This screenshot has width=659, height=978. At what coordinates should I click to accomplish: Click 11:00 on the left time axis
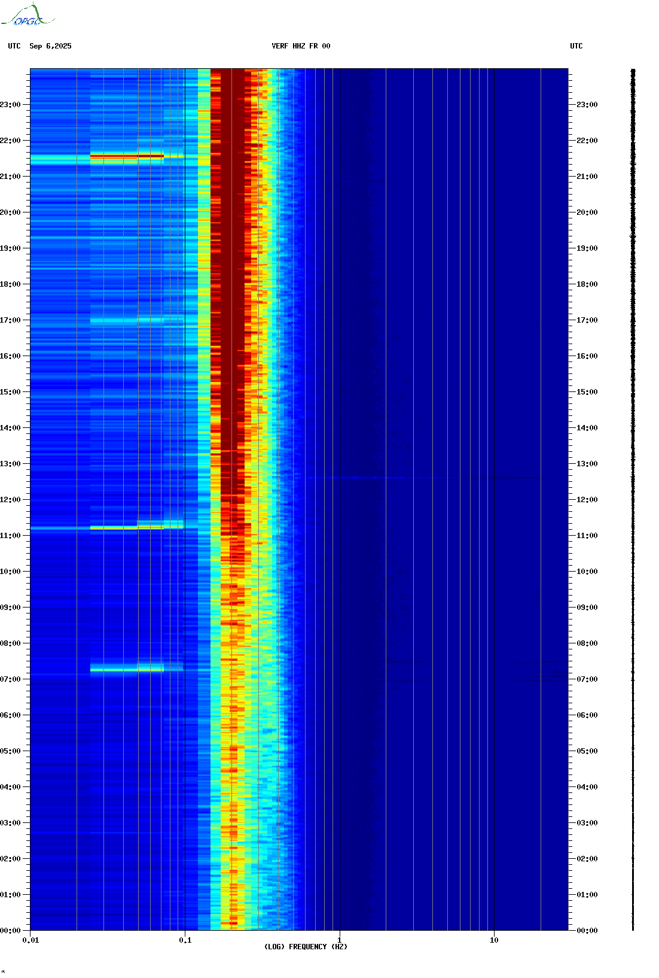coord(10,536)
